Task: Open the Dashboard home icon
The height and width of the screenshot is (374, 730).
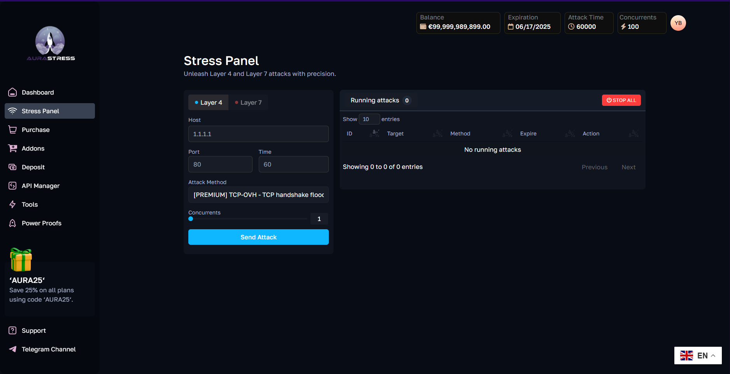Action: (x=12, y=92)
